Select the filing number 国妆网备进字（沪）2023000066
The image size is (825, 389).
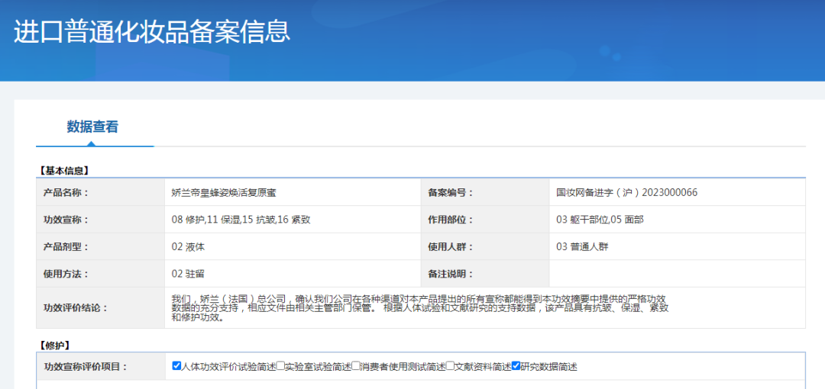(x=626, y=192)
